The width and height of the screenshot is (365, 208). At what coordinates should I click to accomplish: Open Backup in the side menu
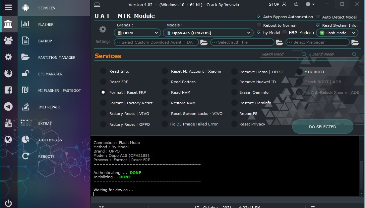[x=54, y=41]
